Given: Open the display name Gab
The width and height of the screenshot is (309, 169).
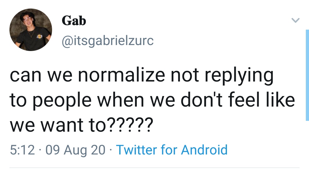Looking at the screenshot, I should coord(74,21).
